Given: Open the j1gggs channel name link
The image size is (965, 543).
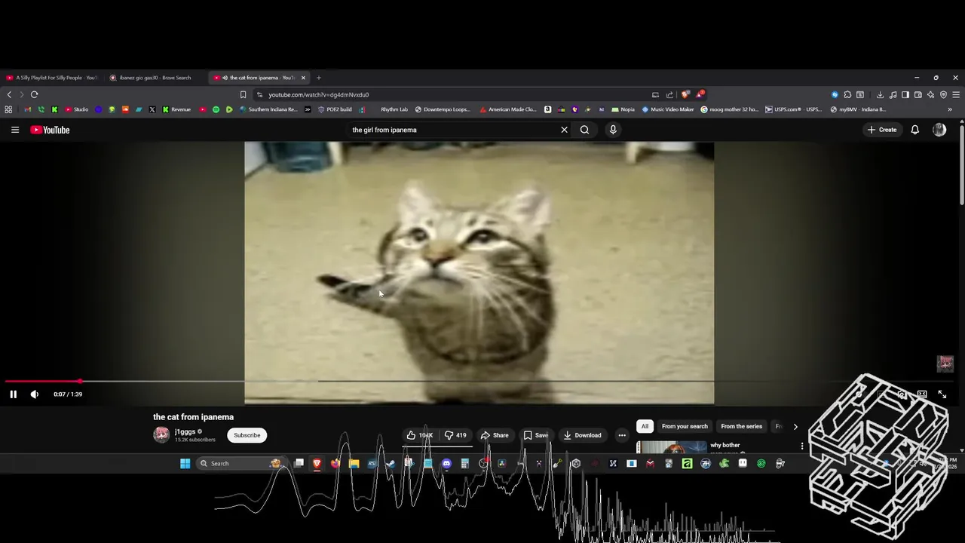Looking at the screenshot, I should (x=185, y=432).
